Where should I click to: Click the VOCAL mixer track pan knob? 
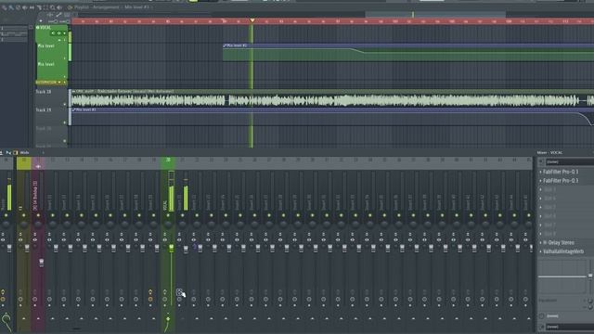pyautogui.click(x=168, y=225)
